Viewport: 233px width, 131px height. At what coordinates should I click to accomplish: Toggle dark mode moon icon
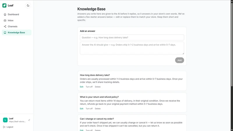pyautogui.click(x=28, y=6)
